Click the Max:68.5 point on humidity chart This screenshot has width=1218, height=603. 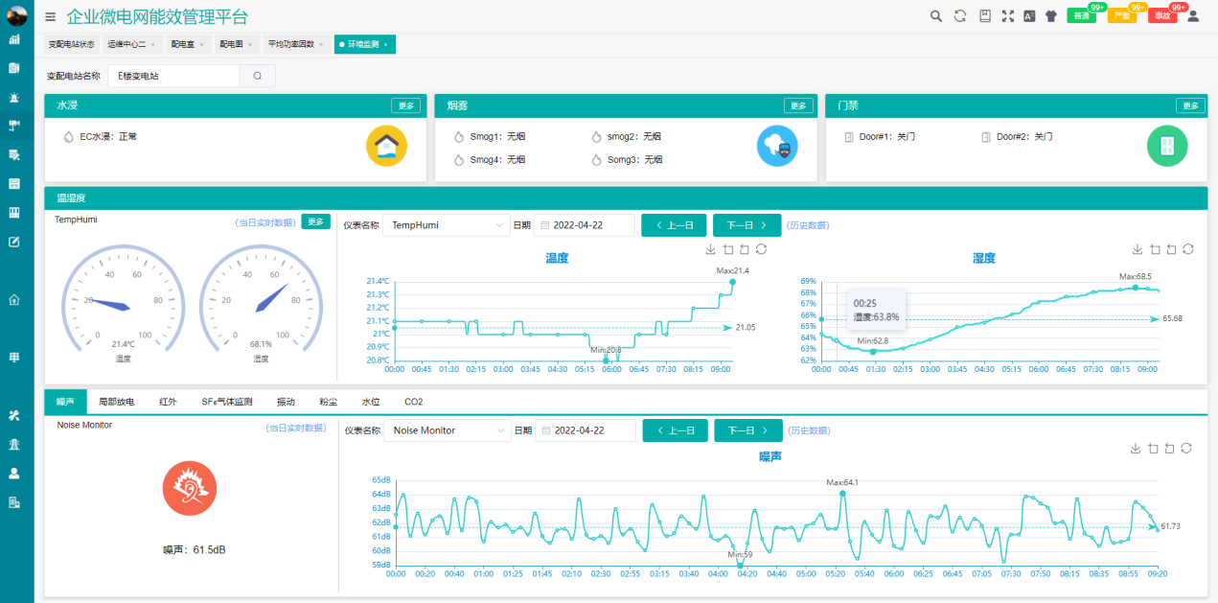coord(1136,287)
